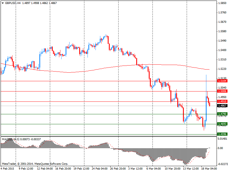228x171 pixels.
Task: Click the 10 Mar 20:00 time label
Action: click(x=172, y=168)
